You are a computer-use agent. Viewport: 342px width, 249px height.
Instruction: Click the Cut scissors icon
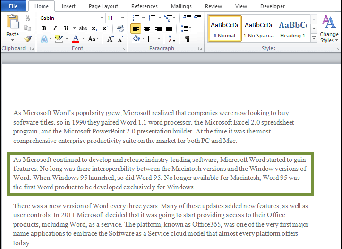27,18
